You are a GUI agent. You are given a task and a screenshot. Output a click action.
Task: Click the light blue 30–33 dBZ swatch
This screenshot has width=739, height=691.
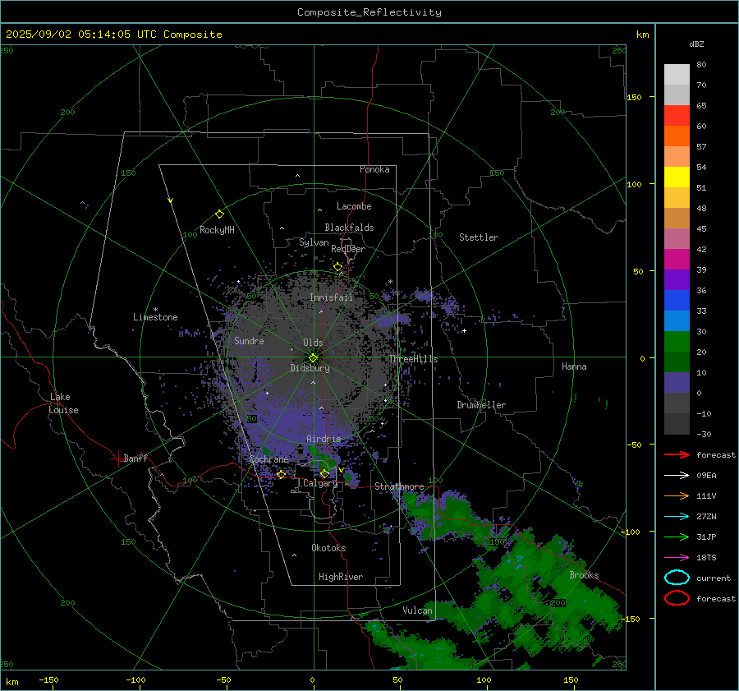click(677, 320)
